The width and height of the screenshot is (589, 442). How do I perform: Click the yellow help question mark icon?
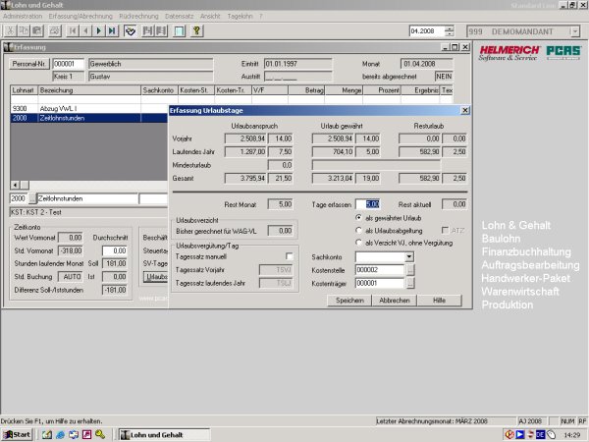click(196, 31)
